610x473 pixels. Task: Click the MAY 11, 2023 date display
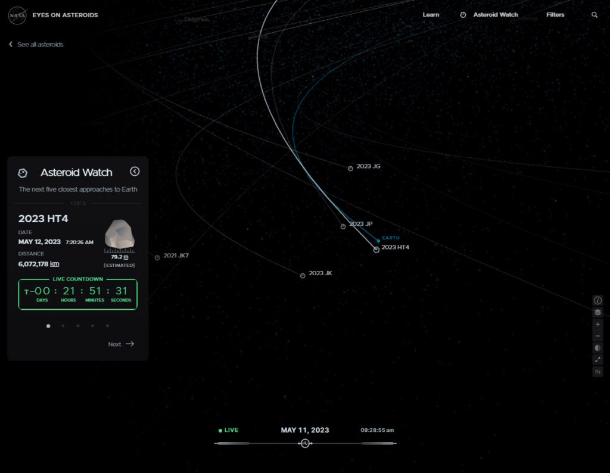tap(305, 430)
